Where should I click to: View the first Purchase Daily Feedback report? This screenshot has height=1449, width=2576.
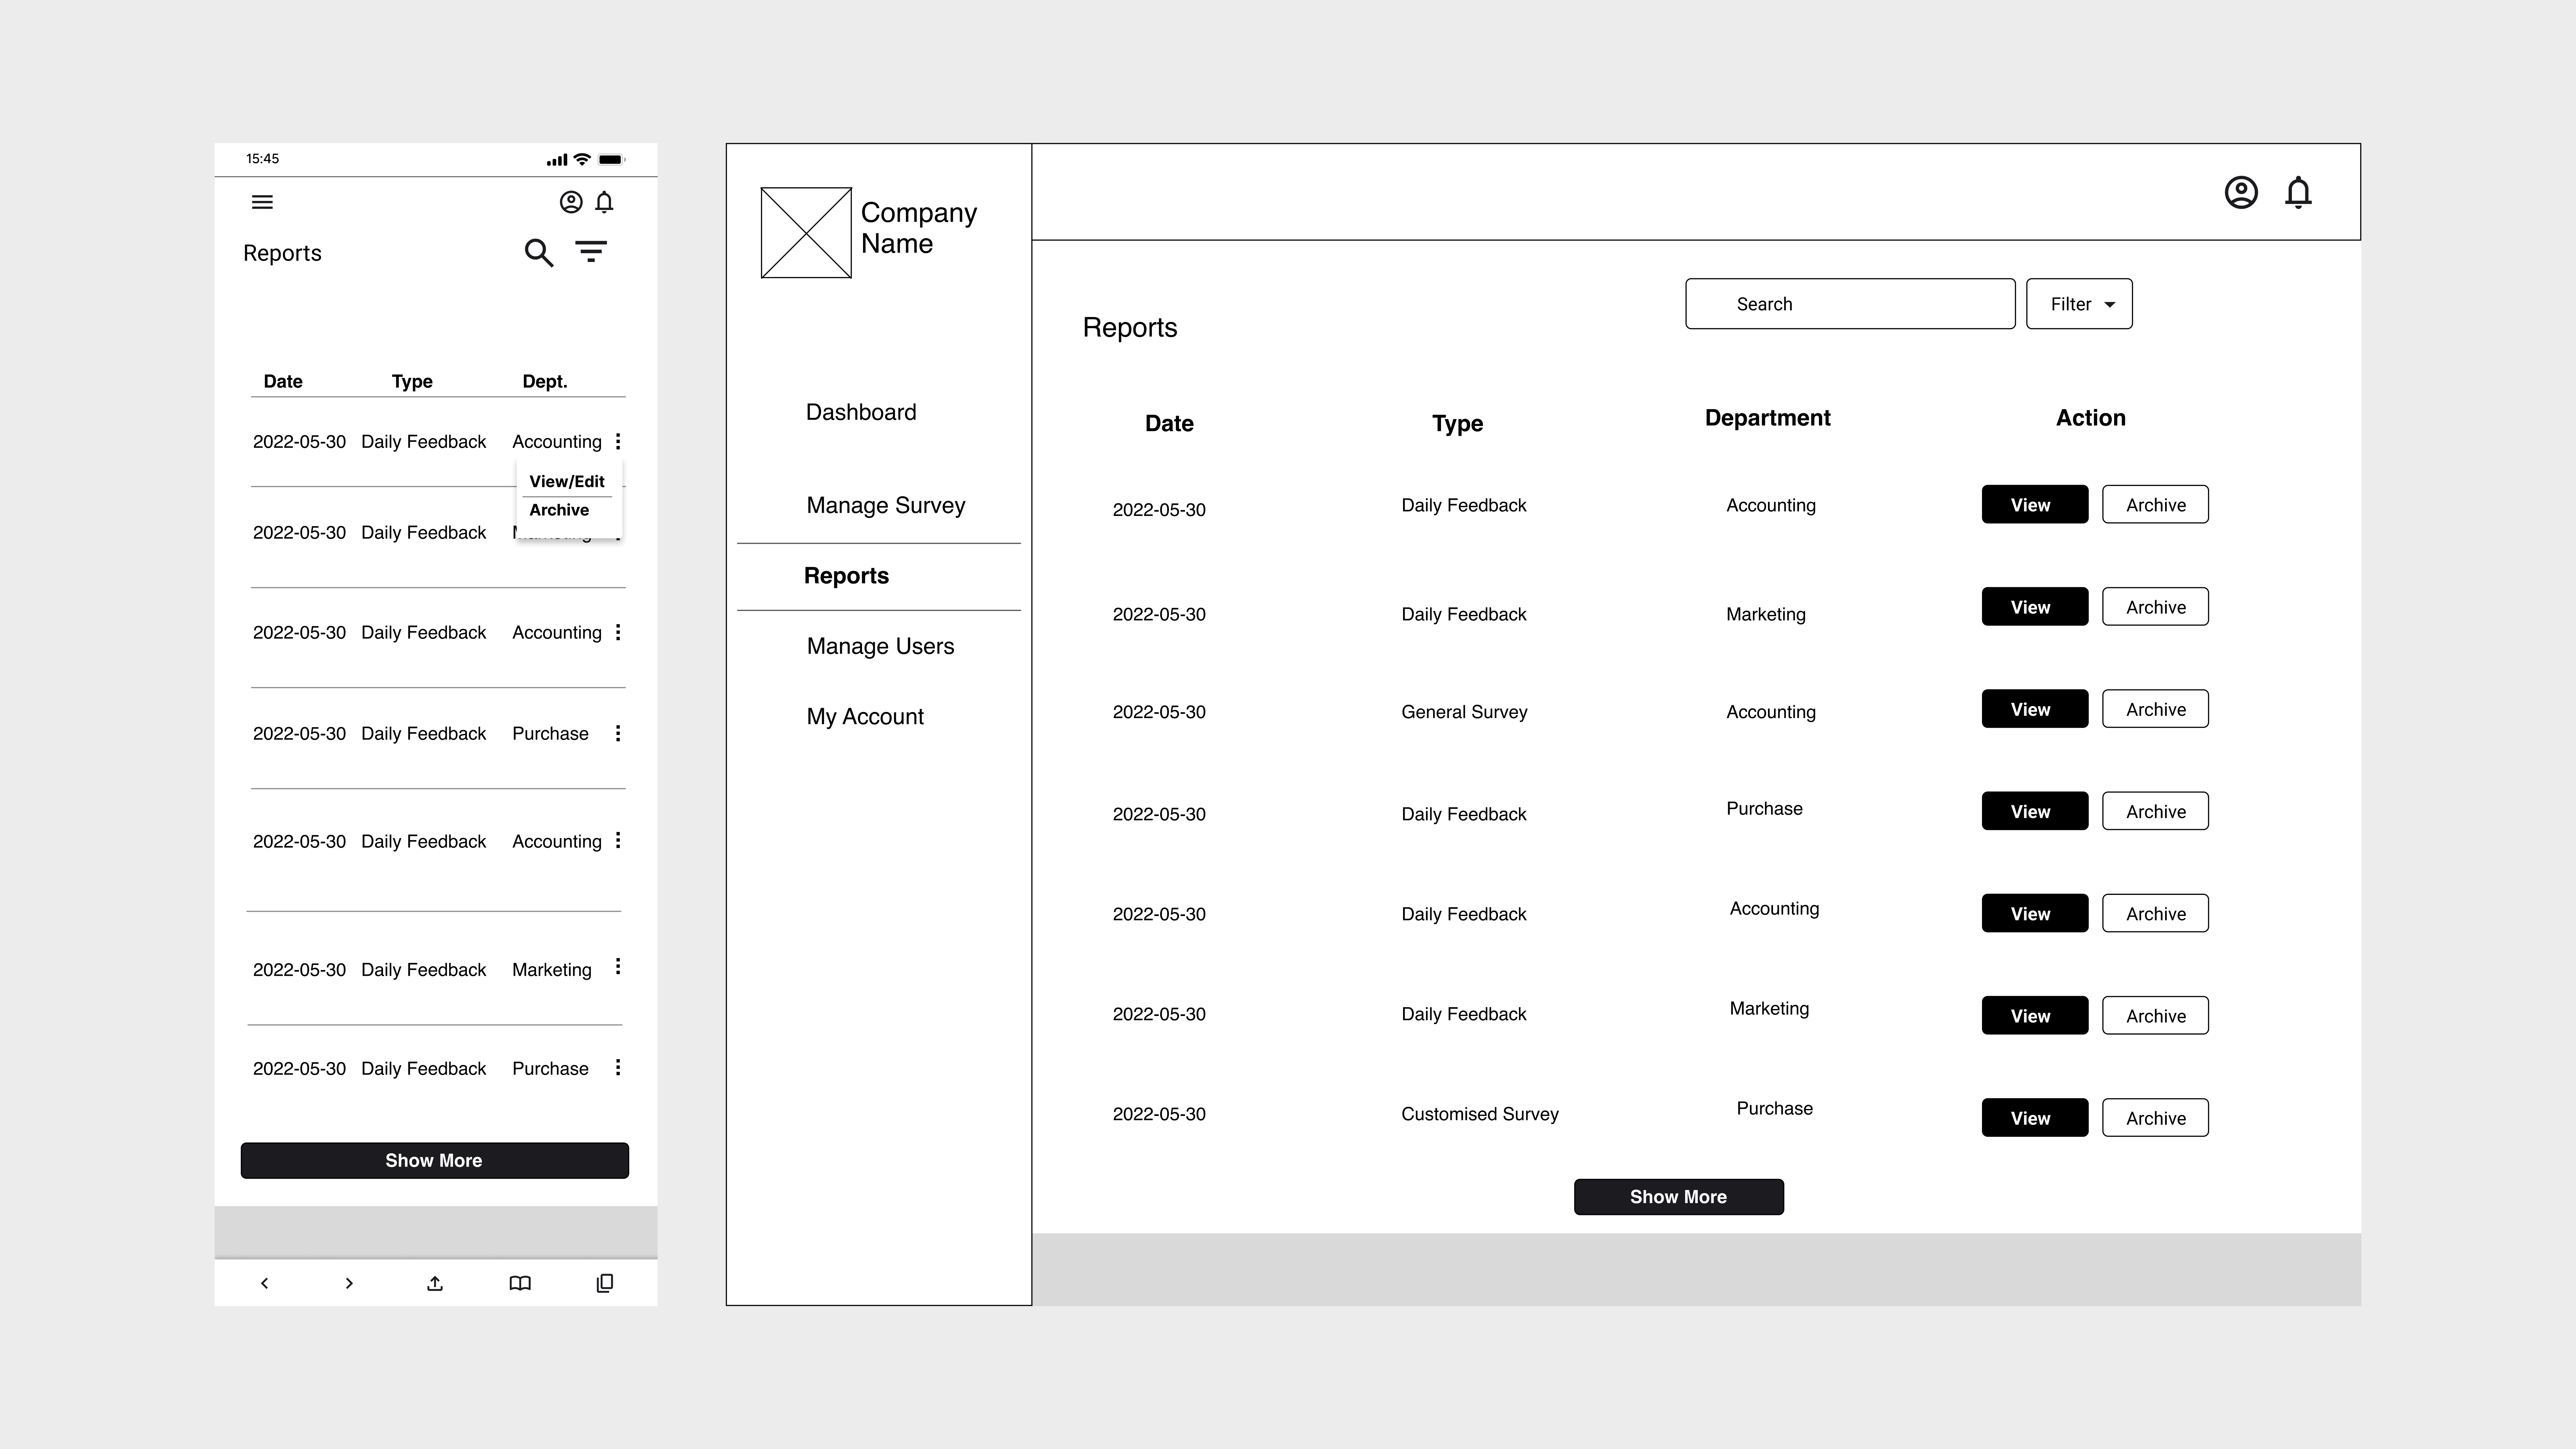pyautogui.click(x=2035, y=811)
